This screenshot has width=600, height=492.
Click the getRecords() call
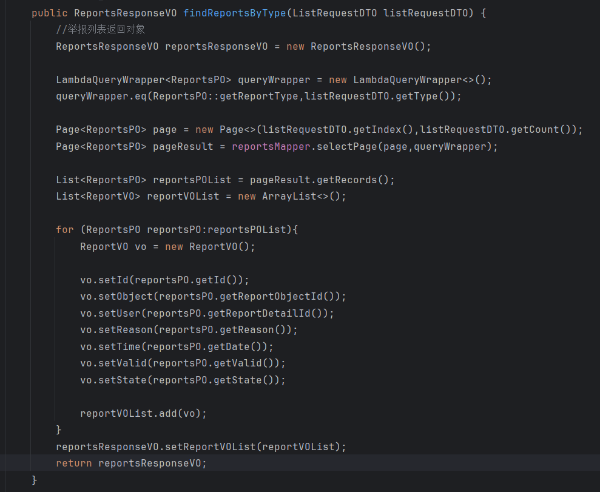(353, 180)
